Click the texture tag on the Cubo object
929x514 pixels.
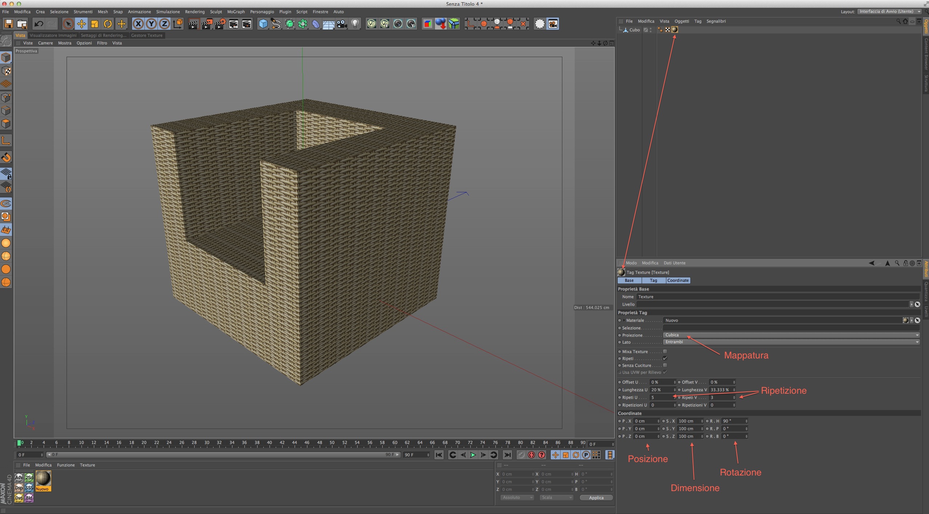pyautogui.click(x=674, y=30)
